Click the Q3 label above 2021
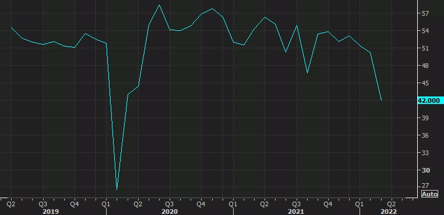The height and width of the screenshot is (215, 444). click(297, 204)
